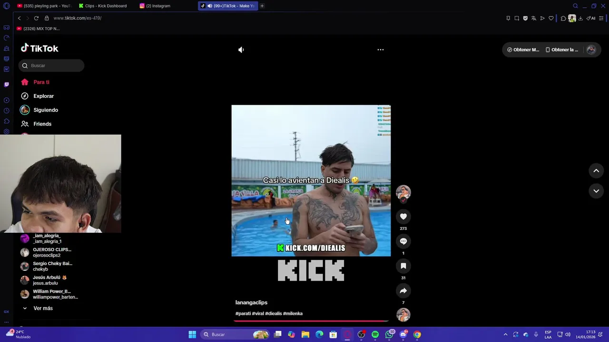This screenshot has height=342, width=609.
Task: Click the #diealis hashtag
Action: click(274, 313)
